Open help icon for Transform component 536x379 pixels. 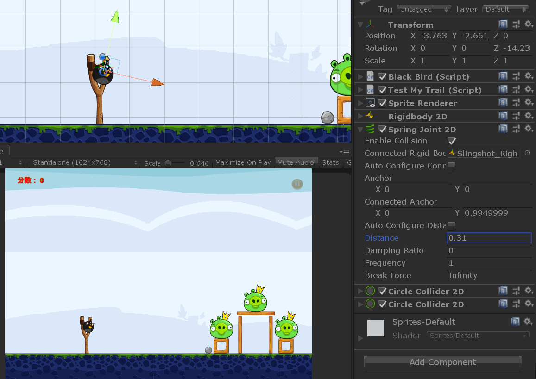click(503, 24)
